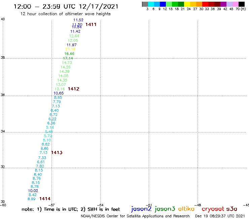The image size is (249, 219).
Task: Click the wave height value 14.73
Action: [x=67, y=63]
